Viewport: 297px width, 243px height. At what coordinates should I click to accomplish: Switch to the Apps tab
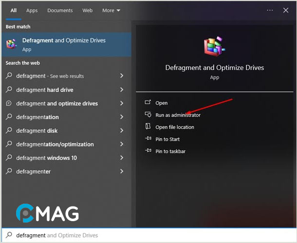[32, 10]
